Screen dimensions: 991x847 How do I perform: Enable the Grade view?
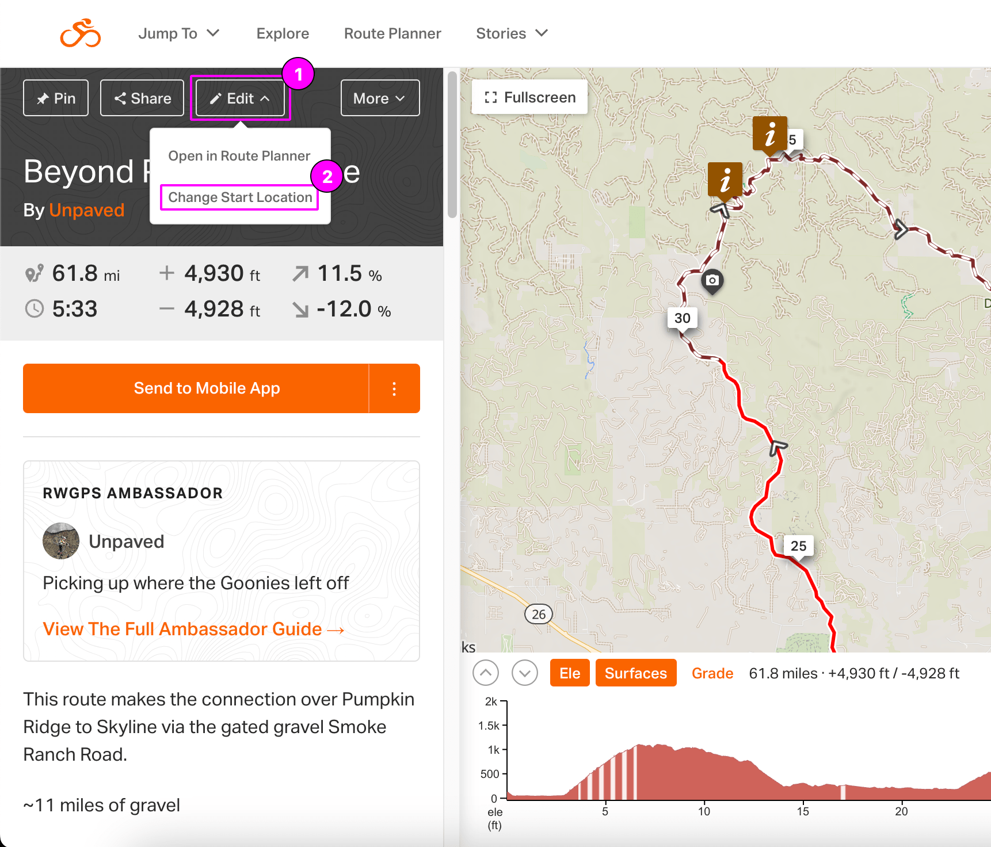click(712, 673)
